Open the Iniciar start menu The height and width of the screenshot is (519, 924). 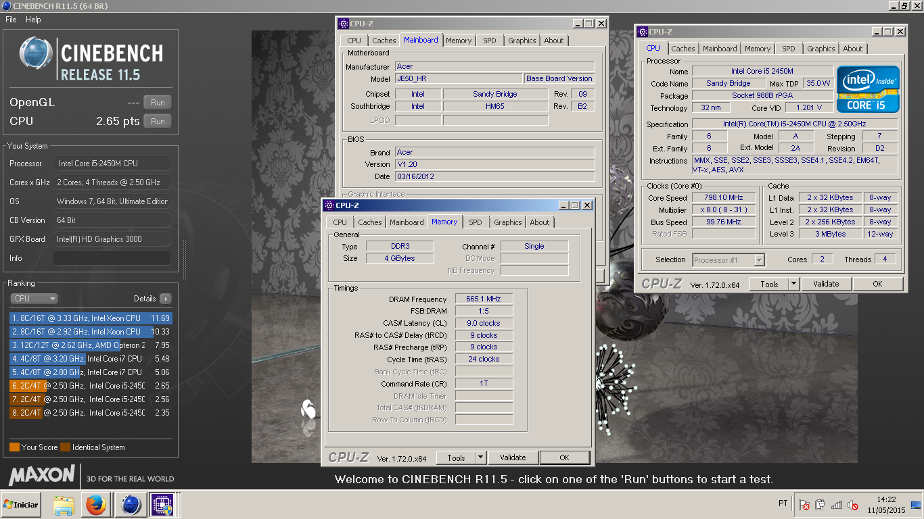[21, 505]
